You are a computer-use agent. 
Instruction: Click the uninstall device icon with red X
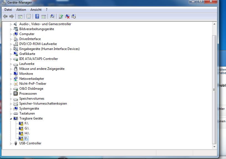pos(67,16)
